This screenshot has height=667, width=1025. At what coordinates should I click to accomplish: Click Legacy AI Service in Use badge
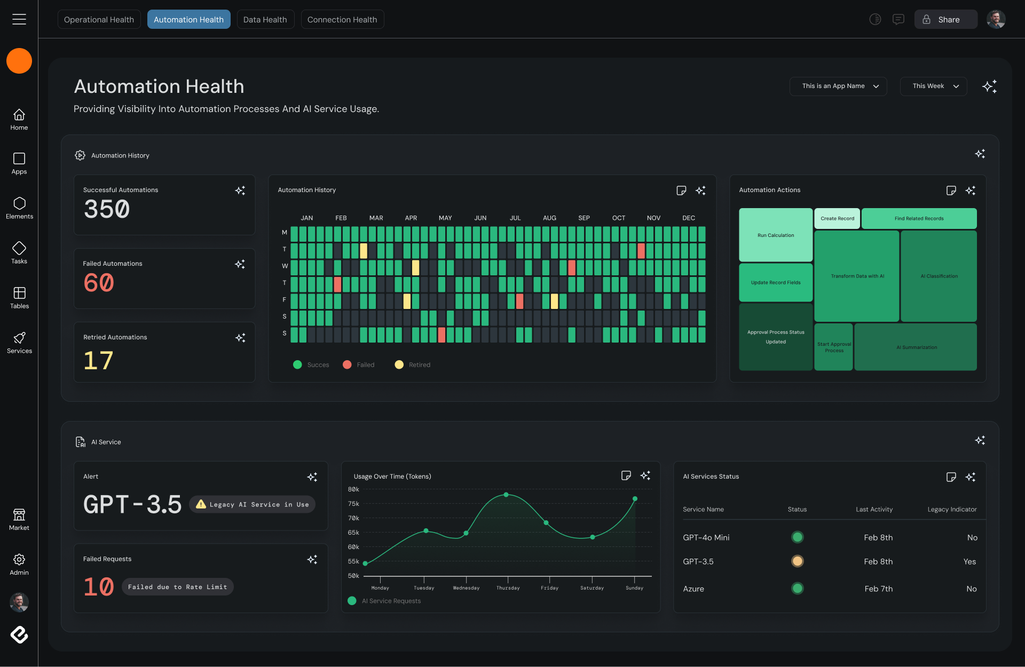[x=252, y=504]
